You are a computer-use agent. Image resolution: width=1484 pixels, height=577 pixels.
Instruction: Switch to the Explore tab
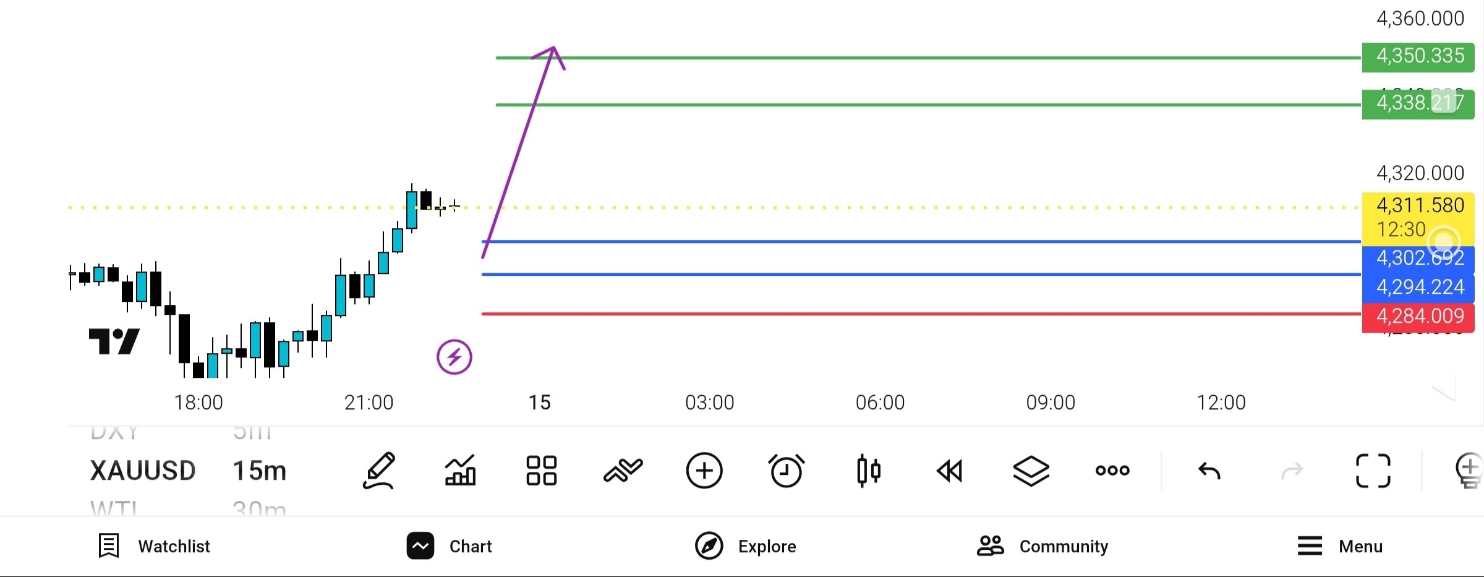(x=746, y=546)
